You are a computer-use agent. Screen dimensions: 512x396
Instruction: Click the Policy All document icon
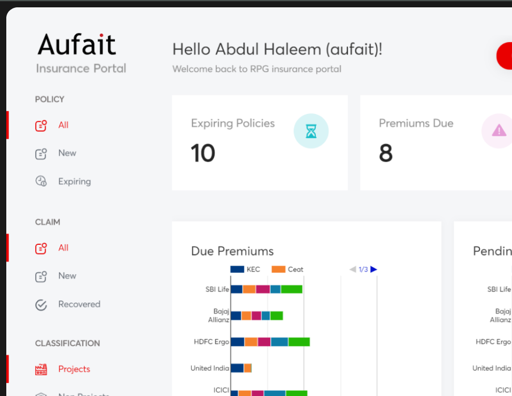point(41,126)
